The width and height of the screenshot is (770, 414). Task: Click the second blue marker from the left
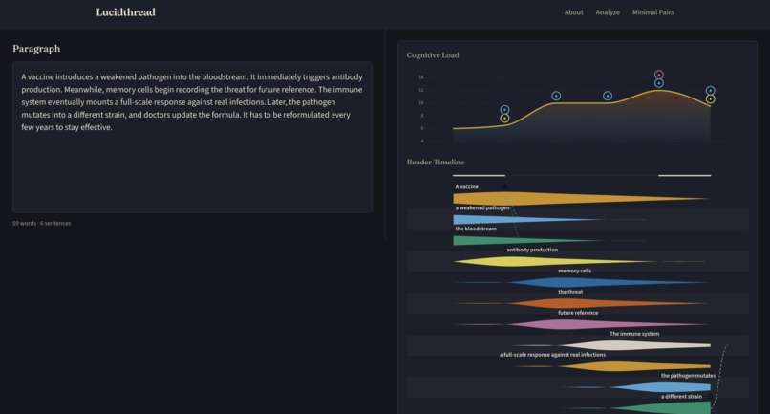(x=556, y=96)
